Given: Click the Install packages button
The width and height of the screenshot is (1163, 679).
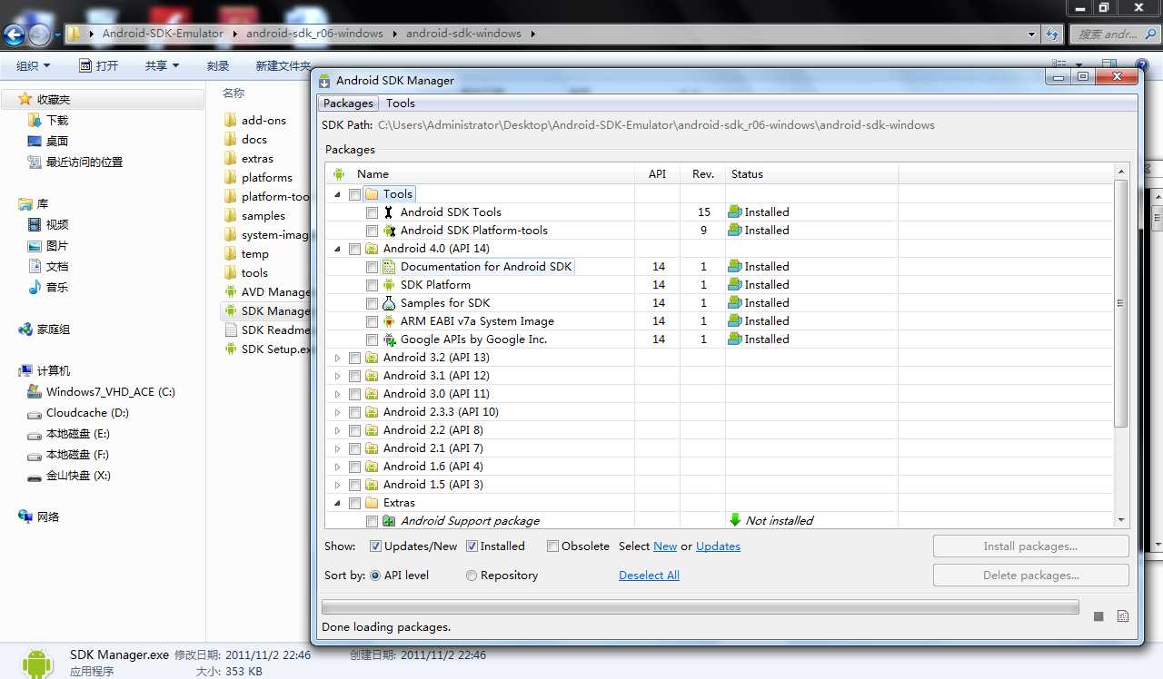Looking at the screenshot, I should click(1030, 546).
